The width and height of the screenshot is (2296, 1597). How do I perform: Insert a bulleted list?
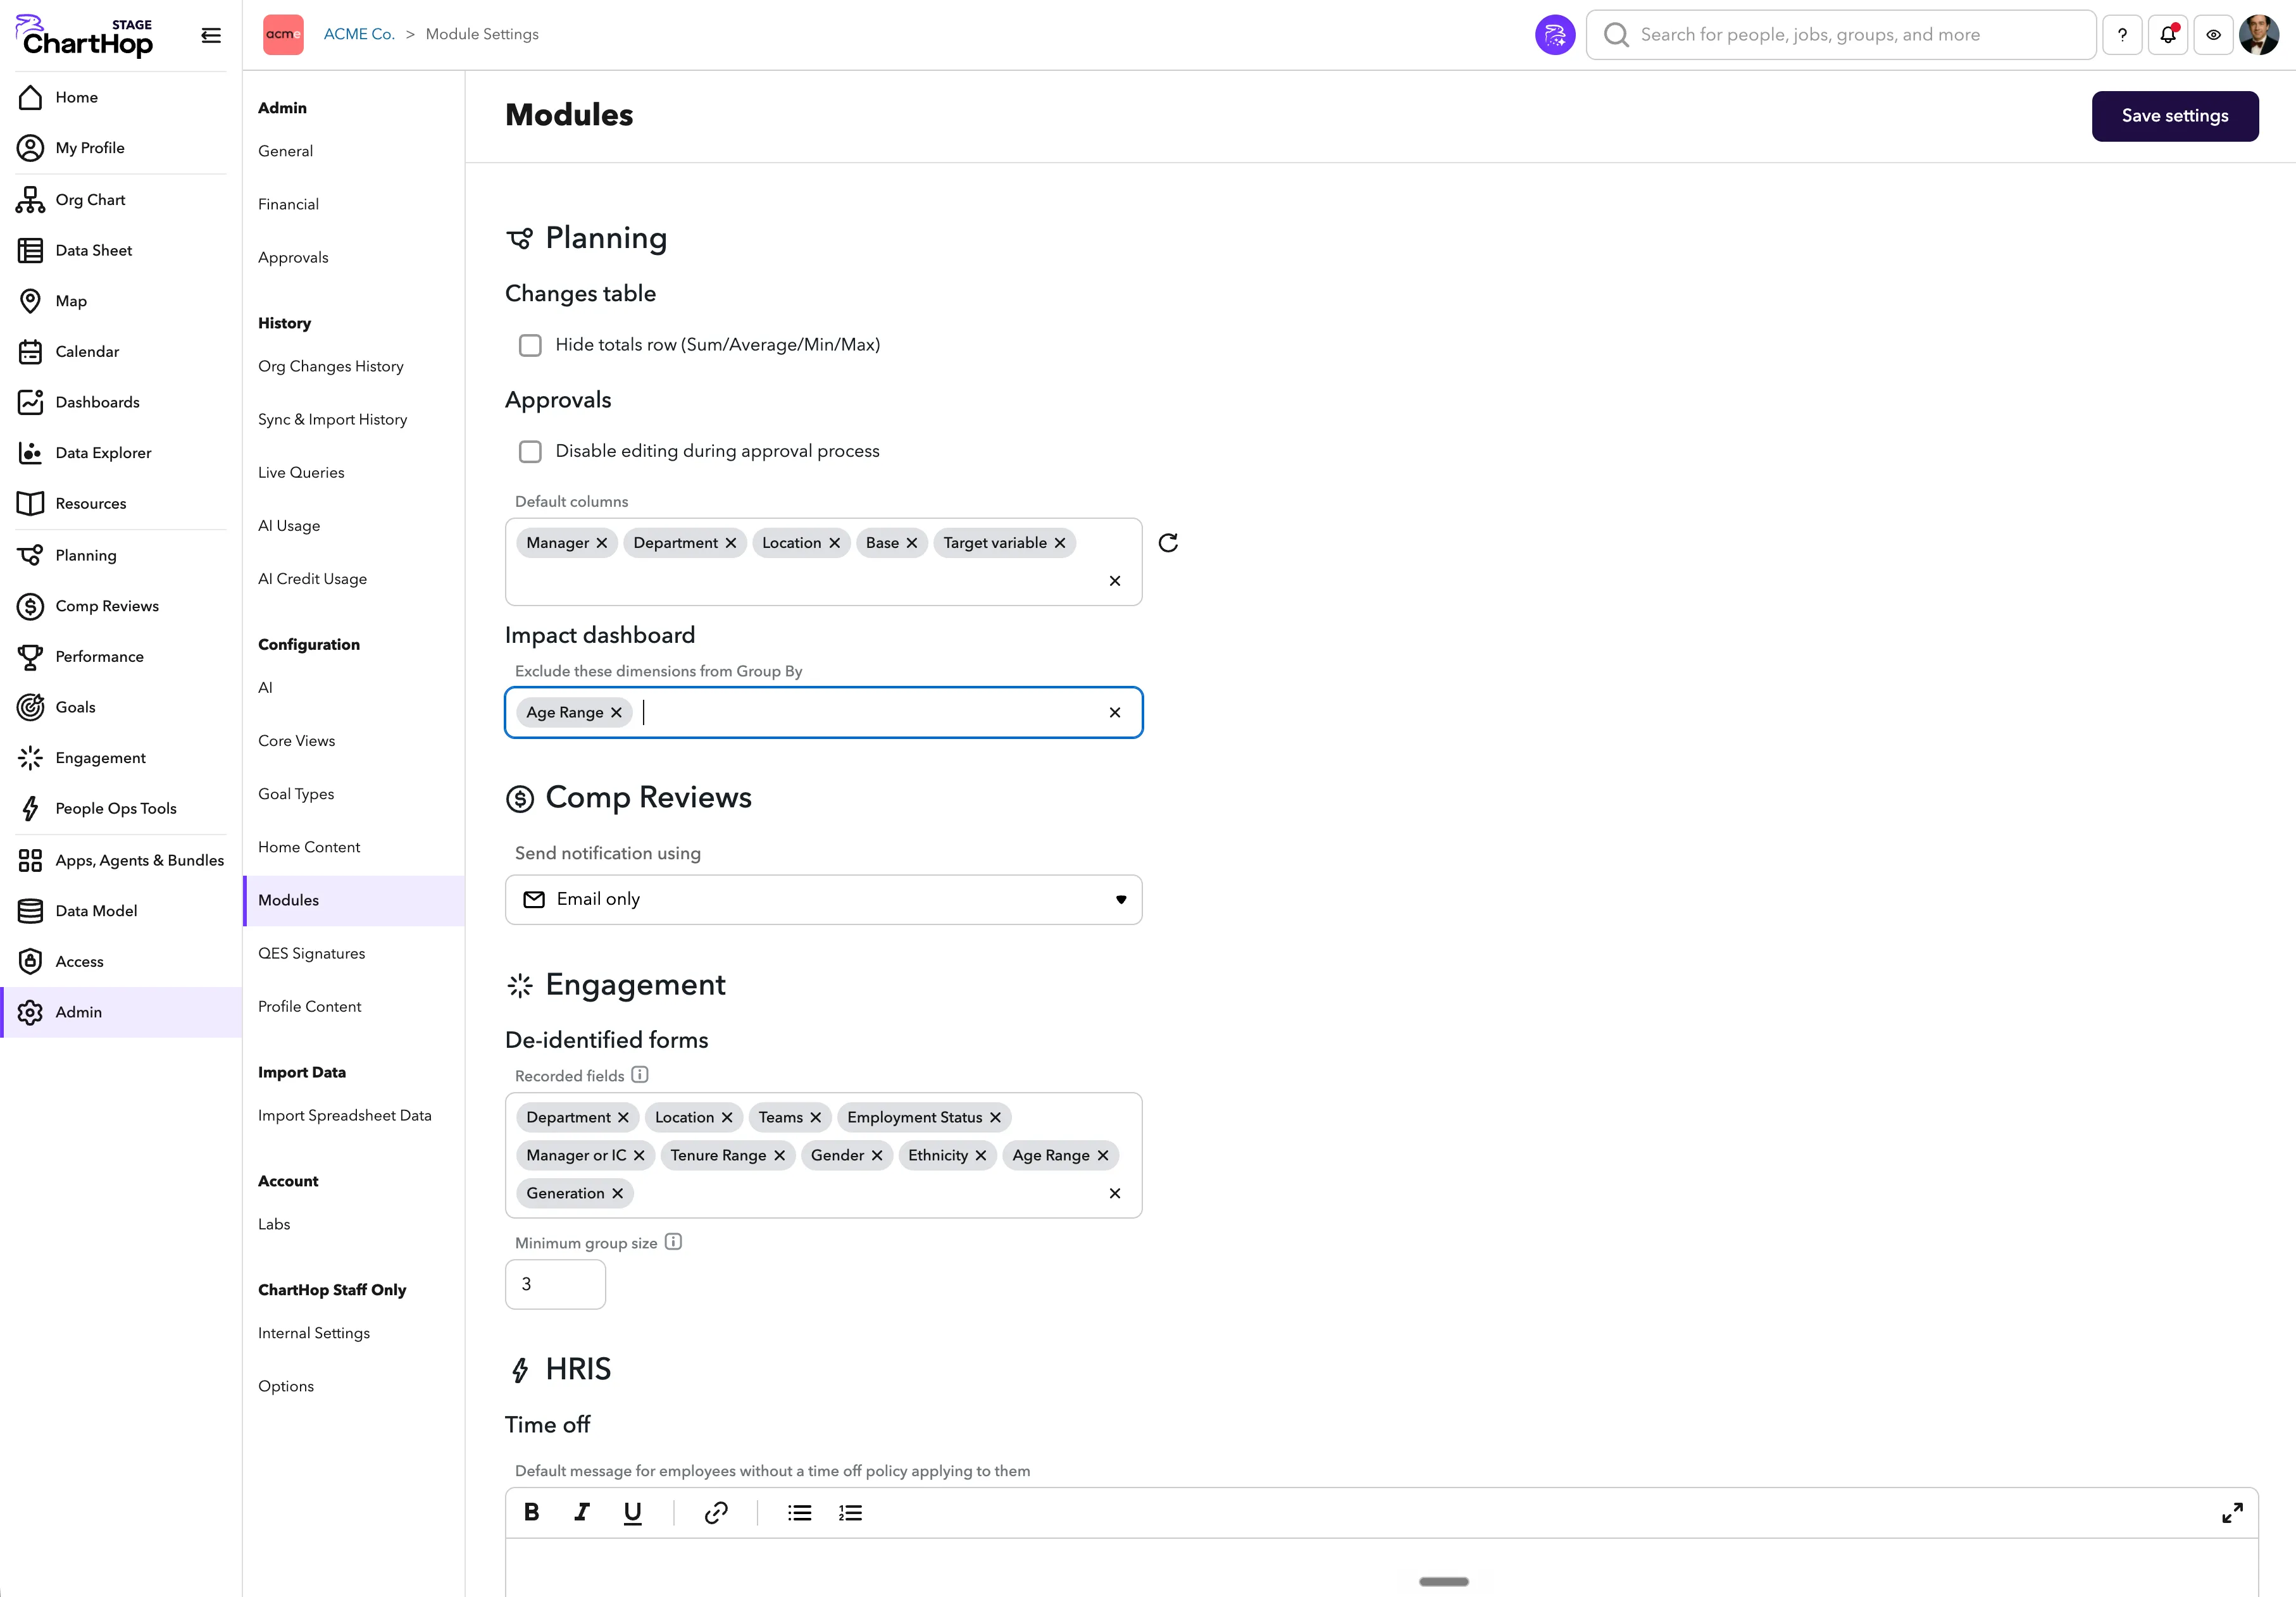(800, 1513)
